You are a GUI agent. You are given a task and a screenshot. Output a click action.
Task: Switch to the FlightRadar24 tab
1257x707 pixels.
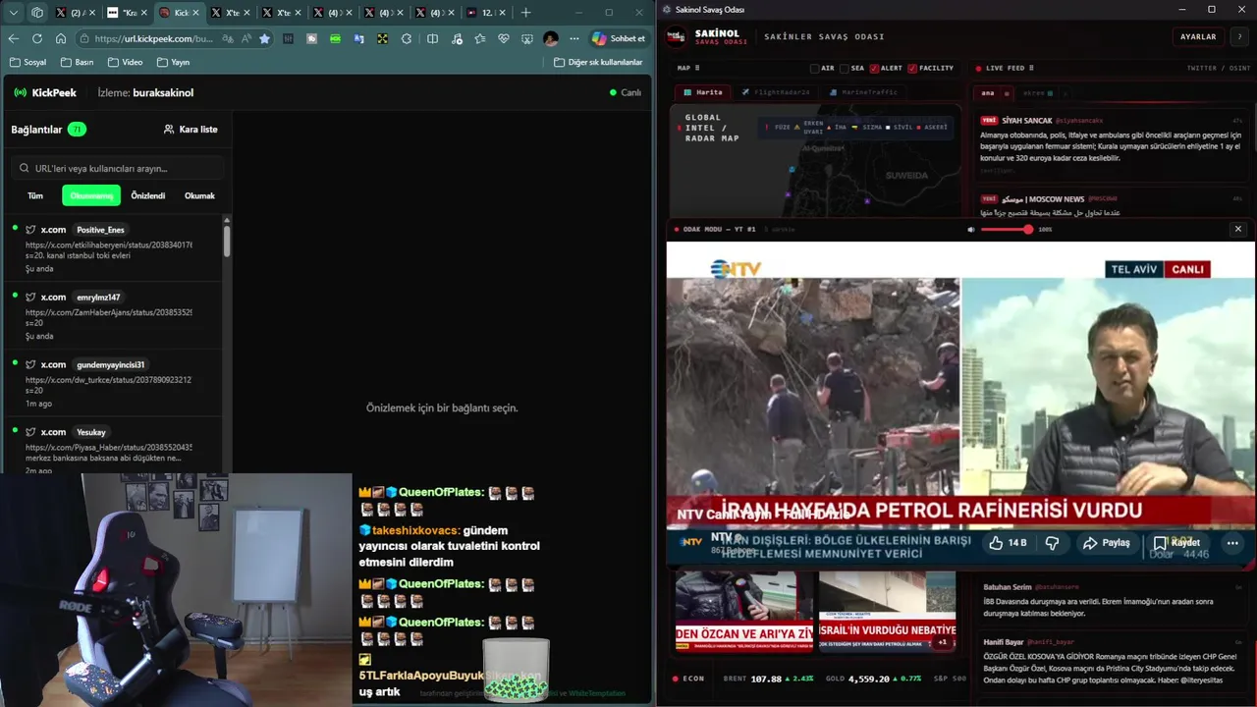(774, 92)
